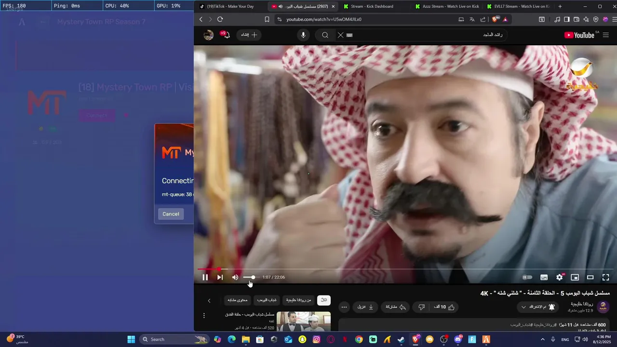617x347 pixels.
Task: Open Brave Leo AI sparkle icon
Action: [586, 19]
